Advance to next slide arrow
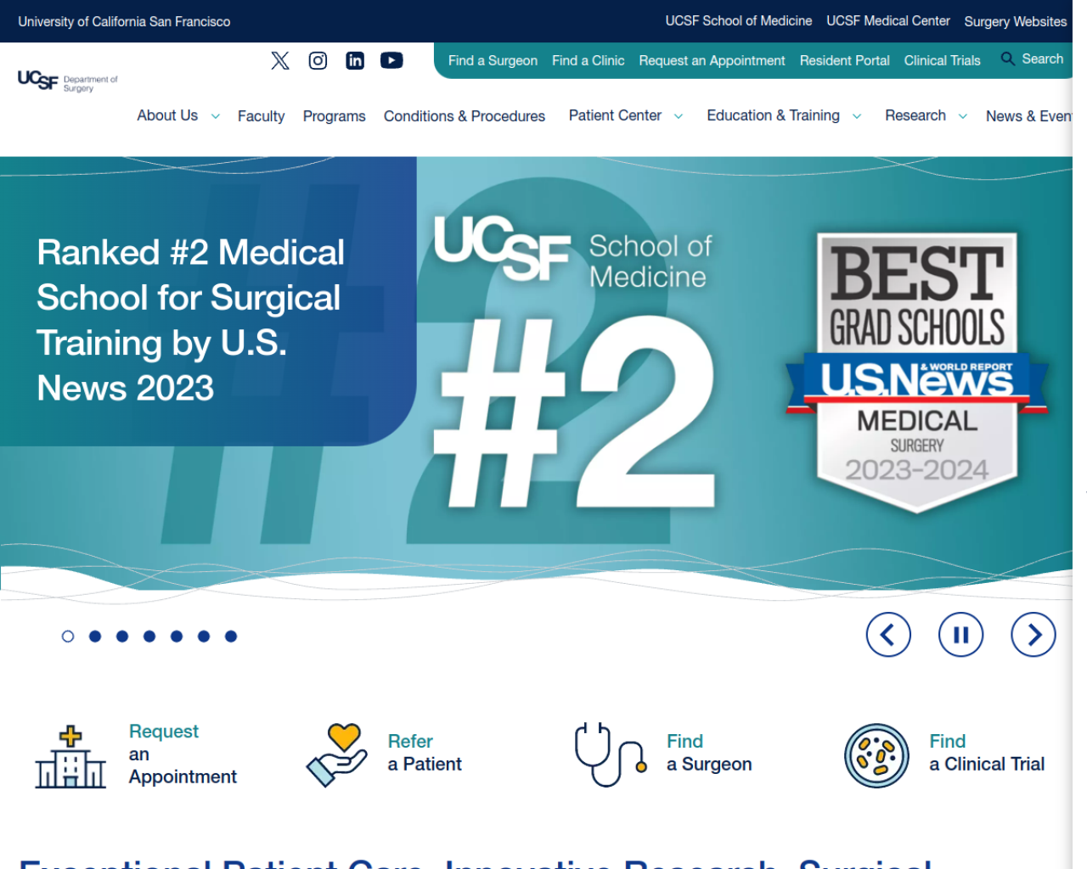This screenshot has width=1087, height=869. click(1033, 635)
